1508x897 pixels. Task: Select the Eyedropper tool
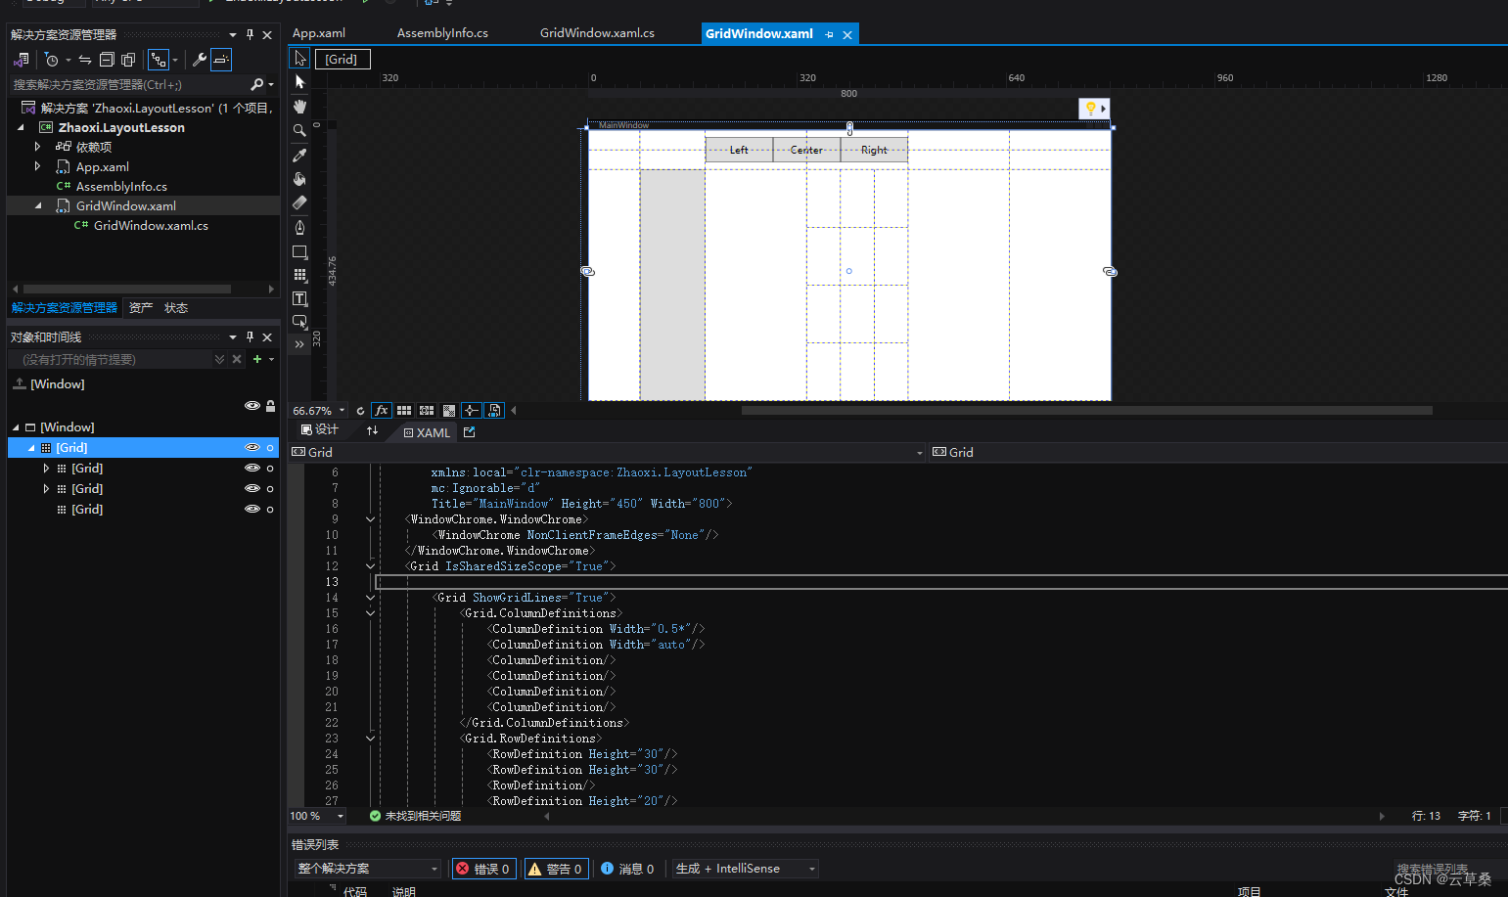[x=299, y=156]
